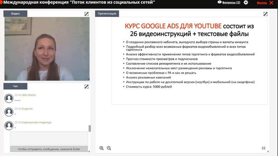Viewport: 278px width, 156px height.
Task: Click the slide number 22
Action: pos(264,148)
